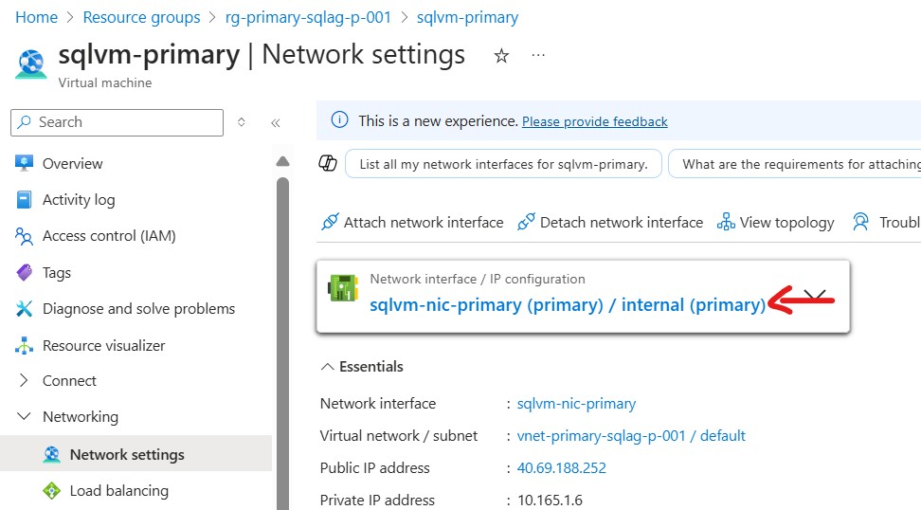This screenshot has width=921, height=510.
Task: Open Tags menu item
Action: click(x=57, y=273)
